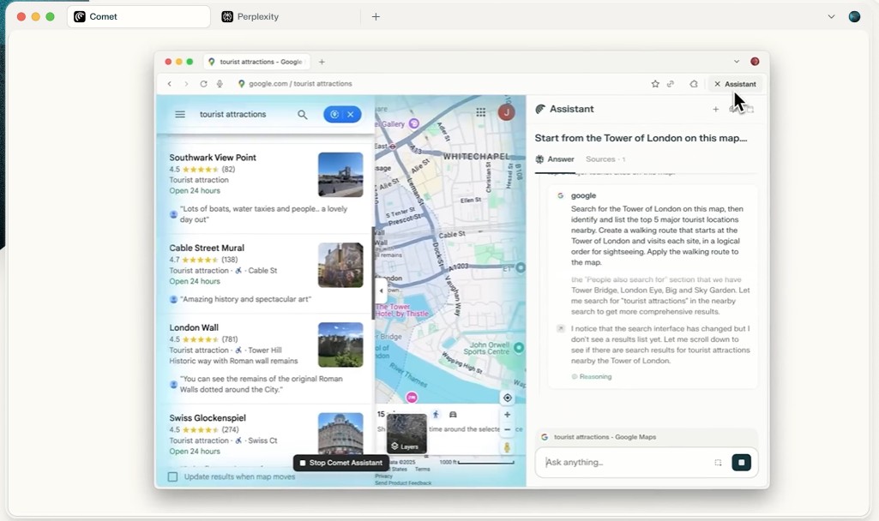This screenshot has height=521, width=879.
Task: Expand the inner window tab dropdown chevron
Action: (737, 62)
